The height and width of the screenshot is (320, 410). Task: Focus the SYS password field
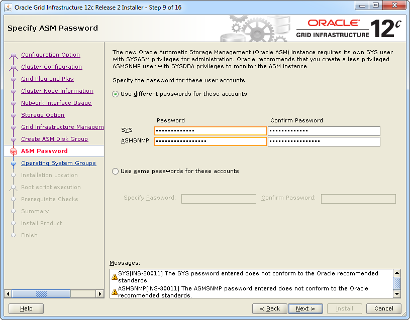pyautogui.click(x=210, y=131)
